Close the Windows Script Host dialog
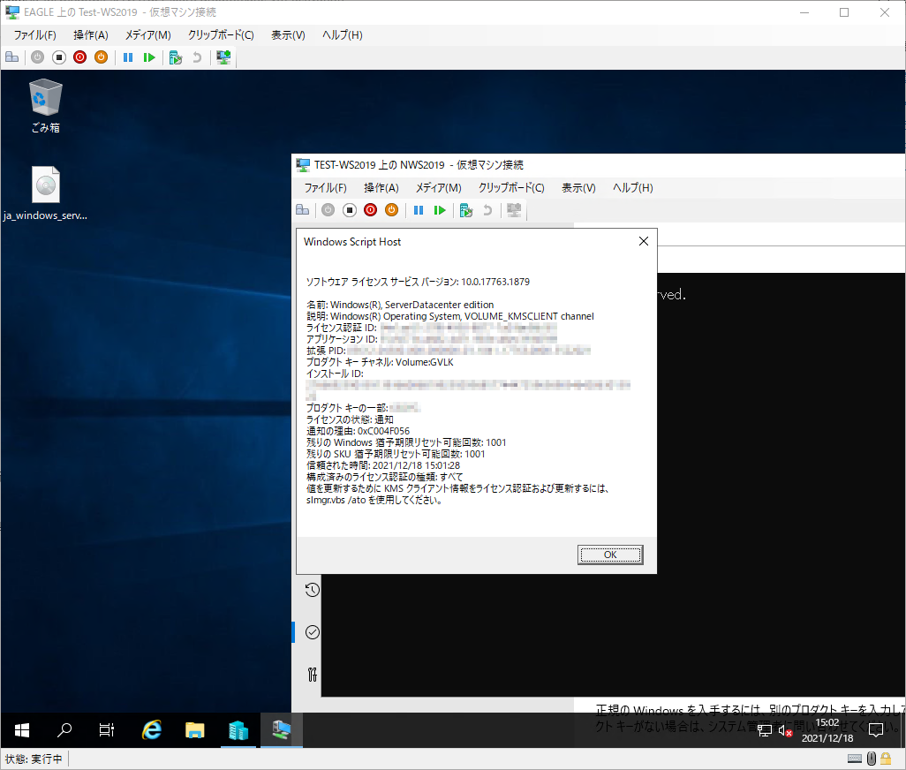The image size is (906, 770). 644,241
